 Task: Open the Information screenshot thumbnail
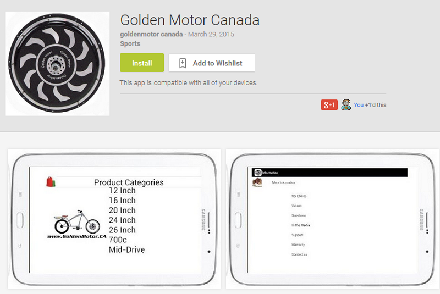pos(332,219)
